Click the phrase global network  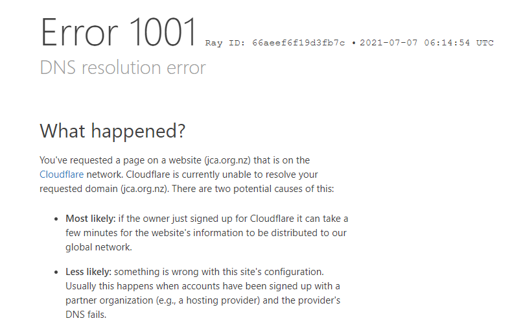tap(99, 247)
